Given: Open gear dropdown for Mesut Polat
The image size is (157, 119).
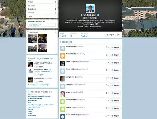Looking at the screenshot, I should pos(107,55).
